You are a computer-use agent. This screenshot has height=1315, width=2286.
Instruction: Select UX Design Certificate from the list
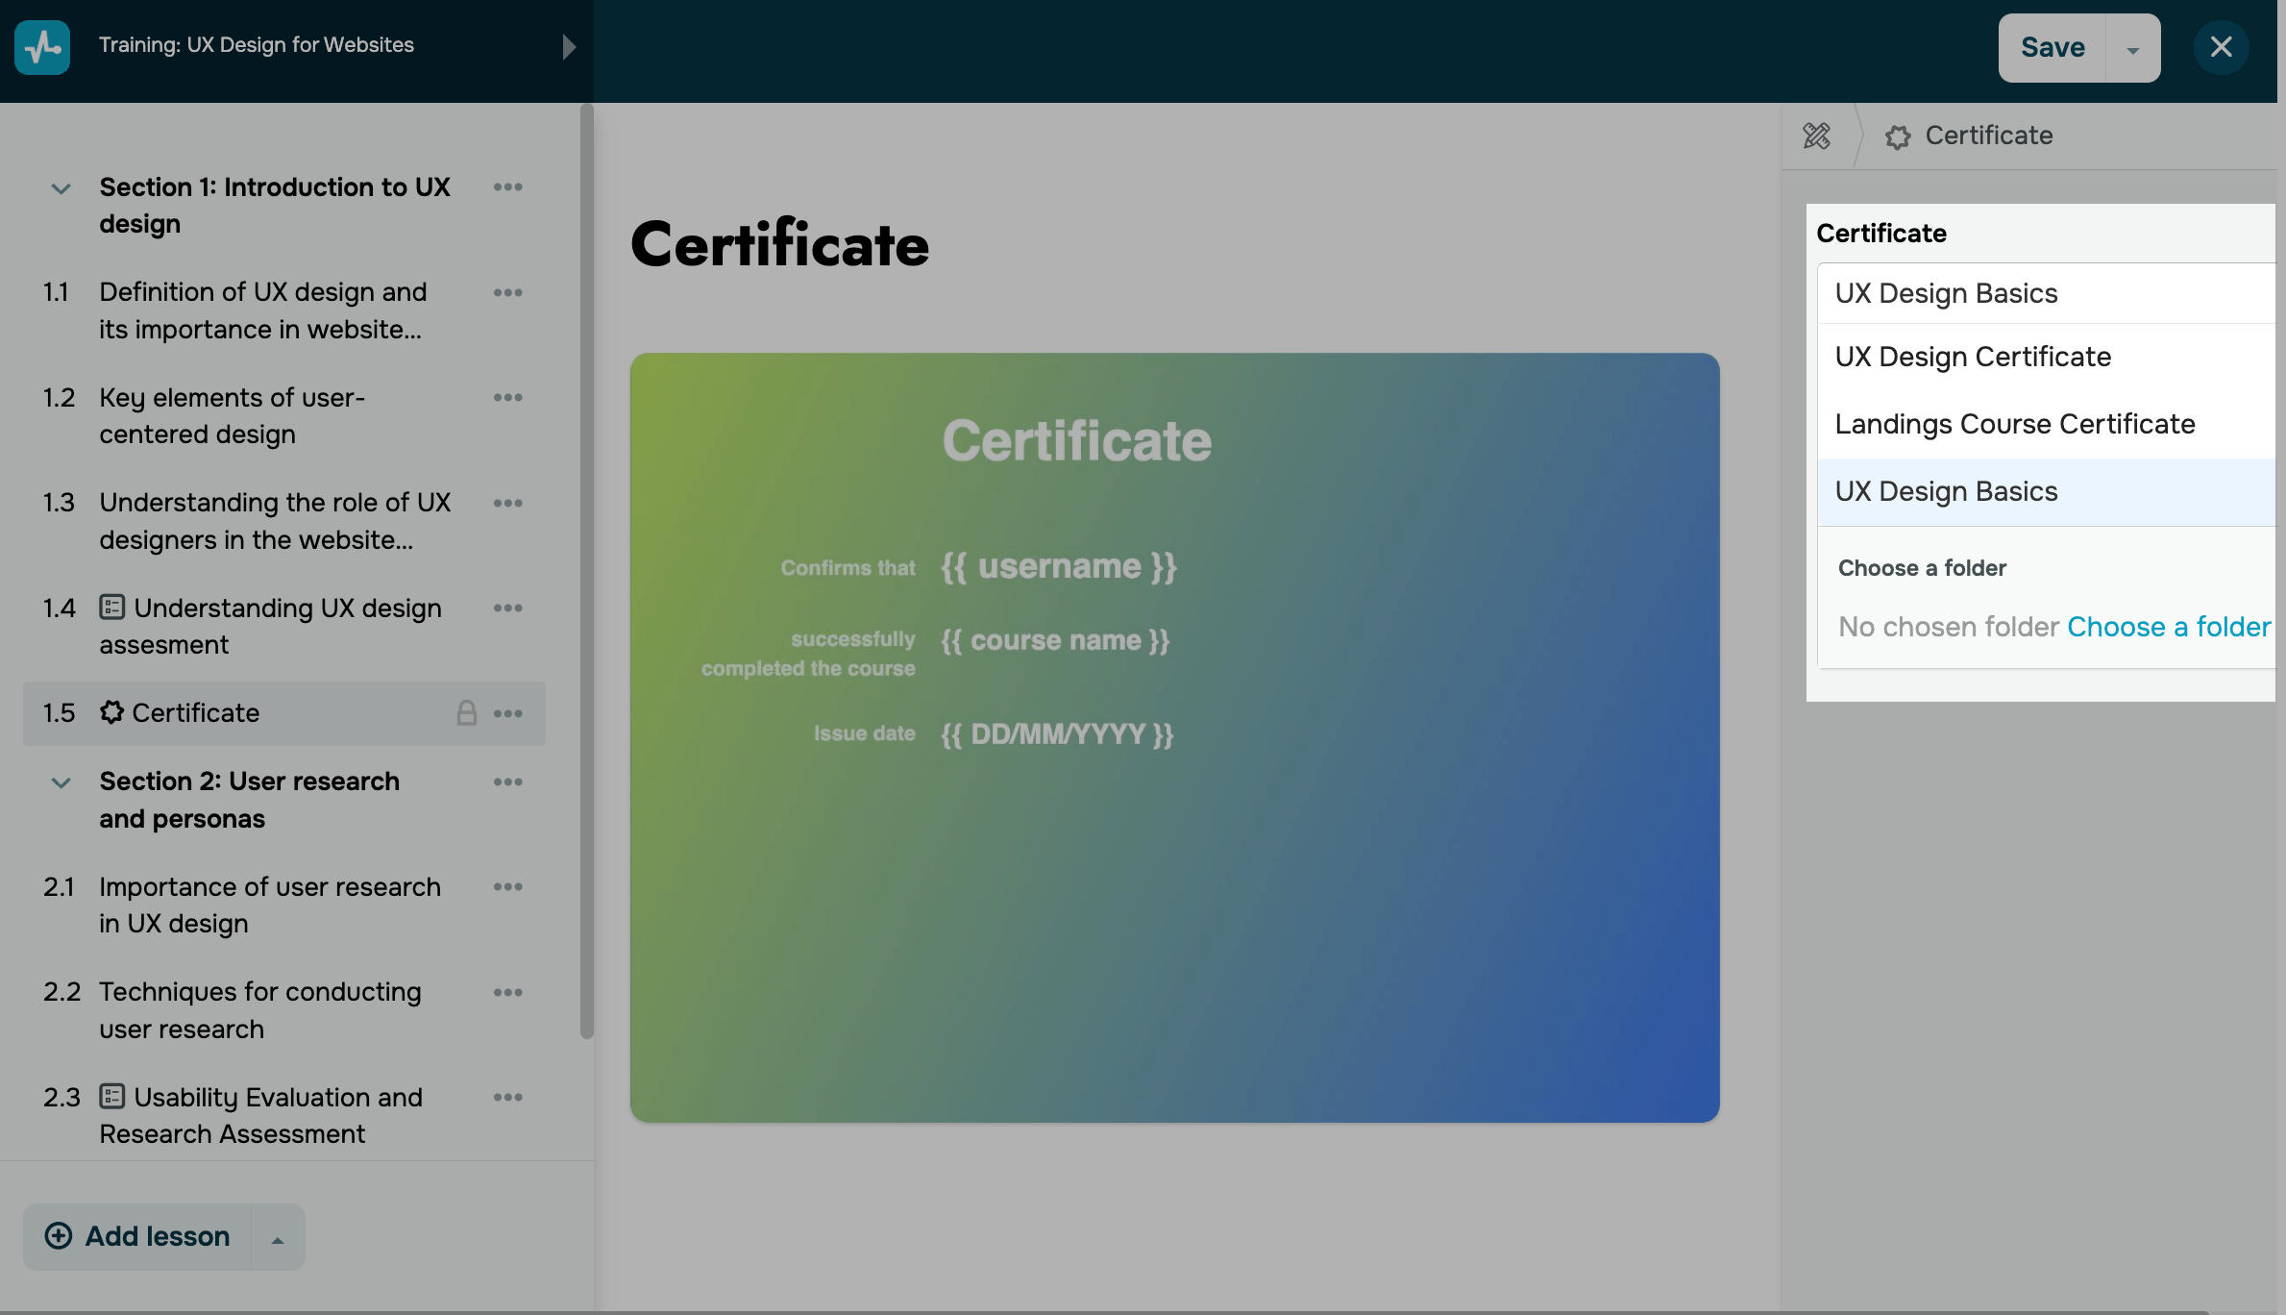1973,357
